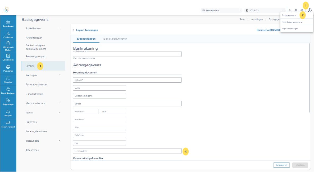The height and width of the screenshot is (172, 314).
Task: Open the Bankrekening dropdown
Action: tap(127, 54)
